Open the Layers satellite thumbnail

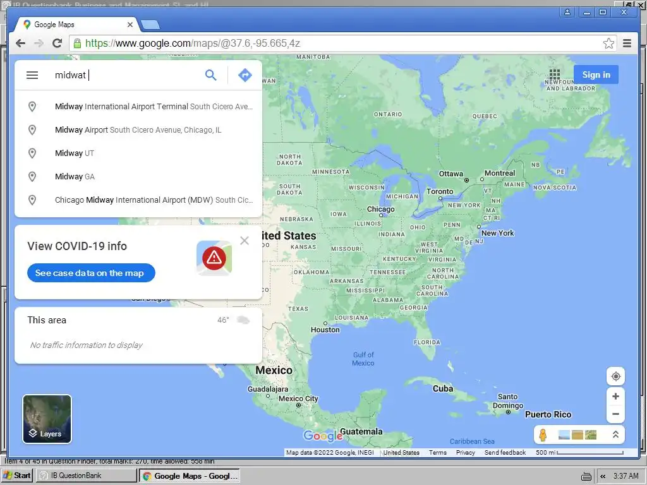tap(47, 419)
